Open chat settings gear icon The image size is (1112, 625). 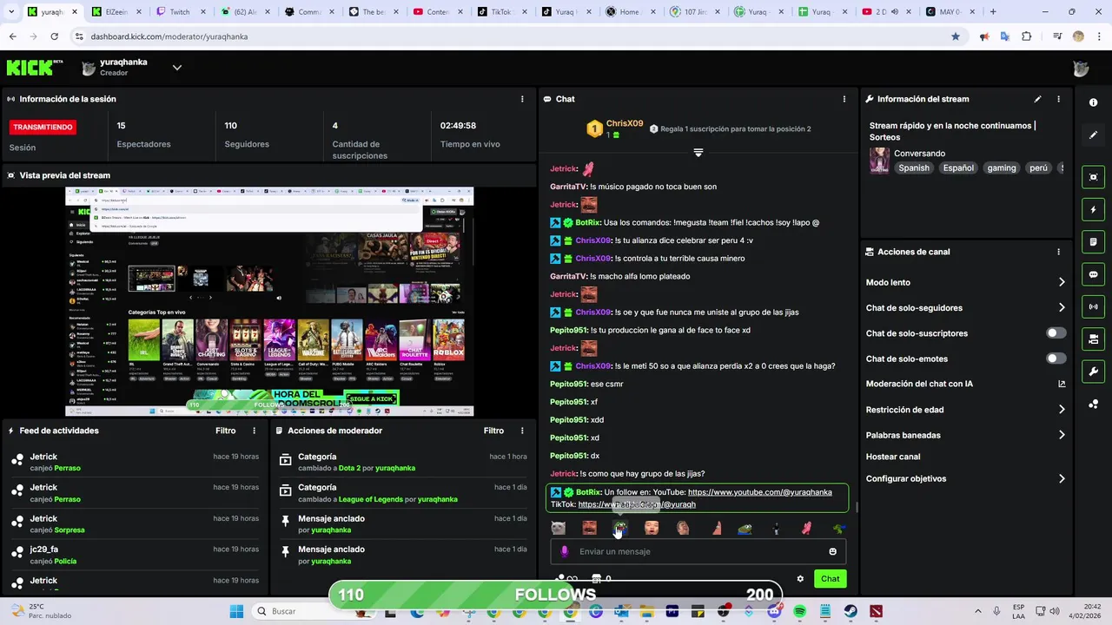tap(800, 579)
